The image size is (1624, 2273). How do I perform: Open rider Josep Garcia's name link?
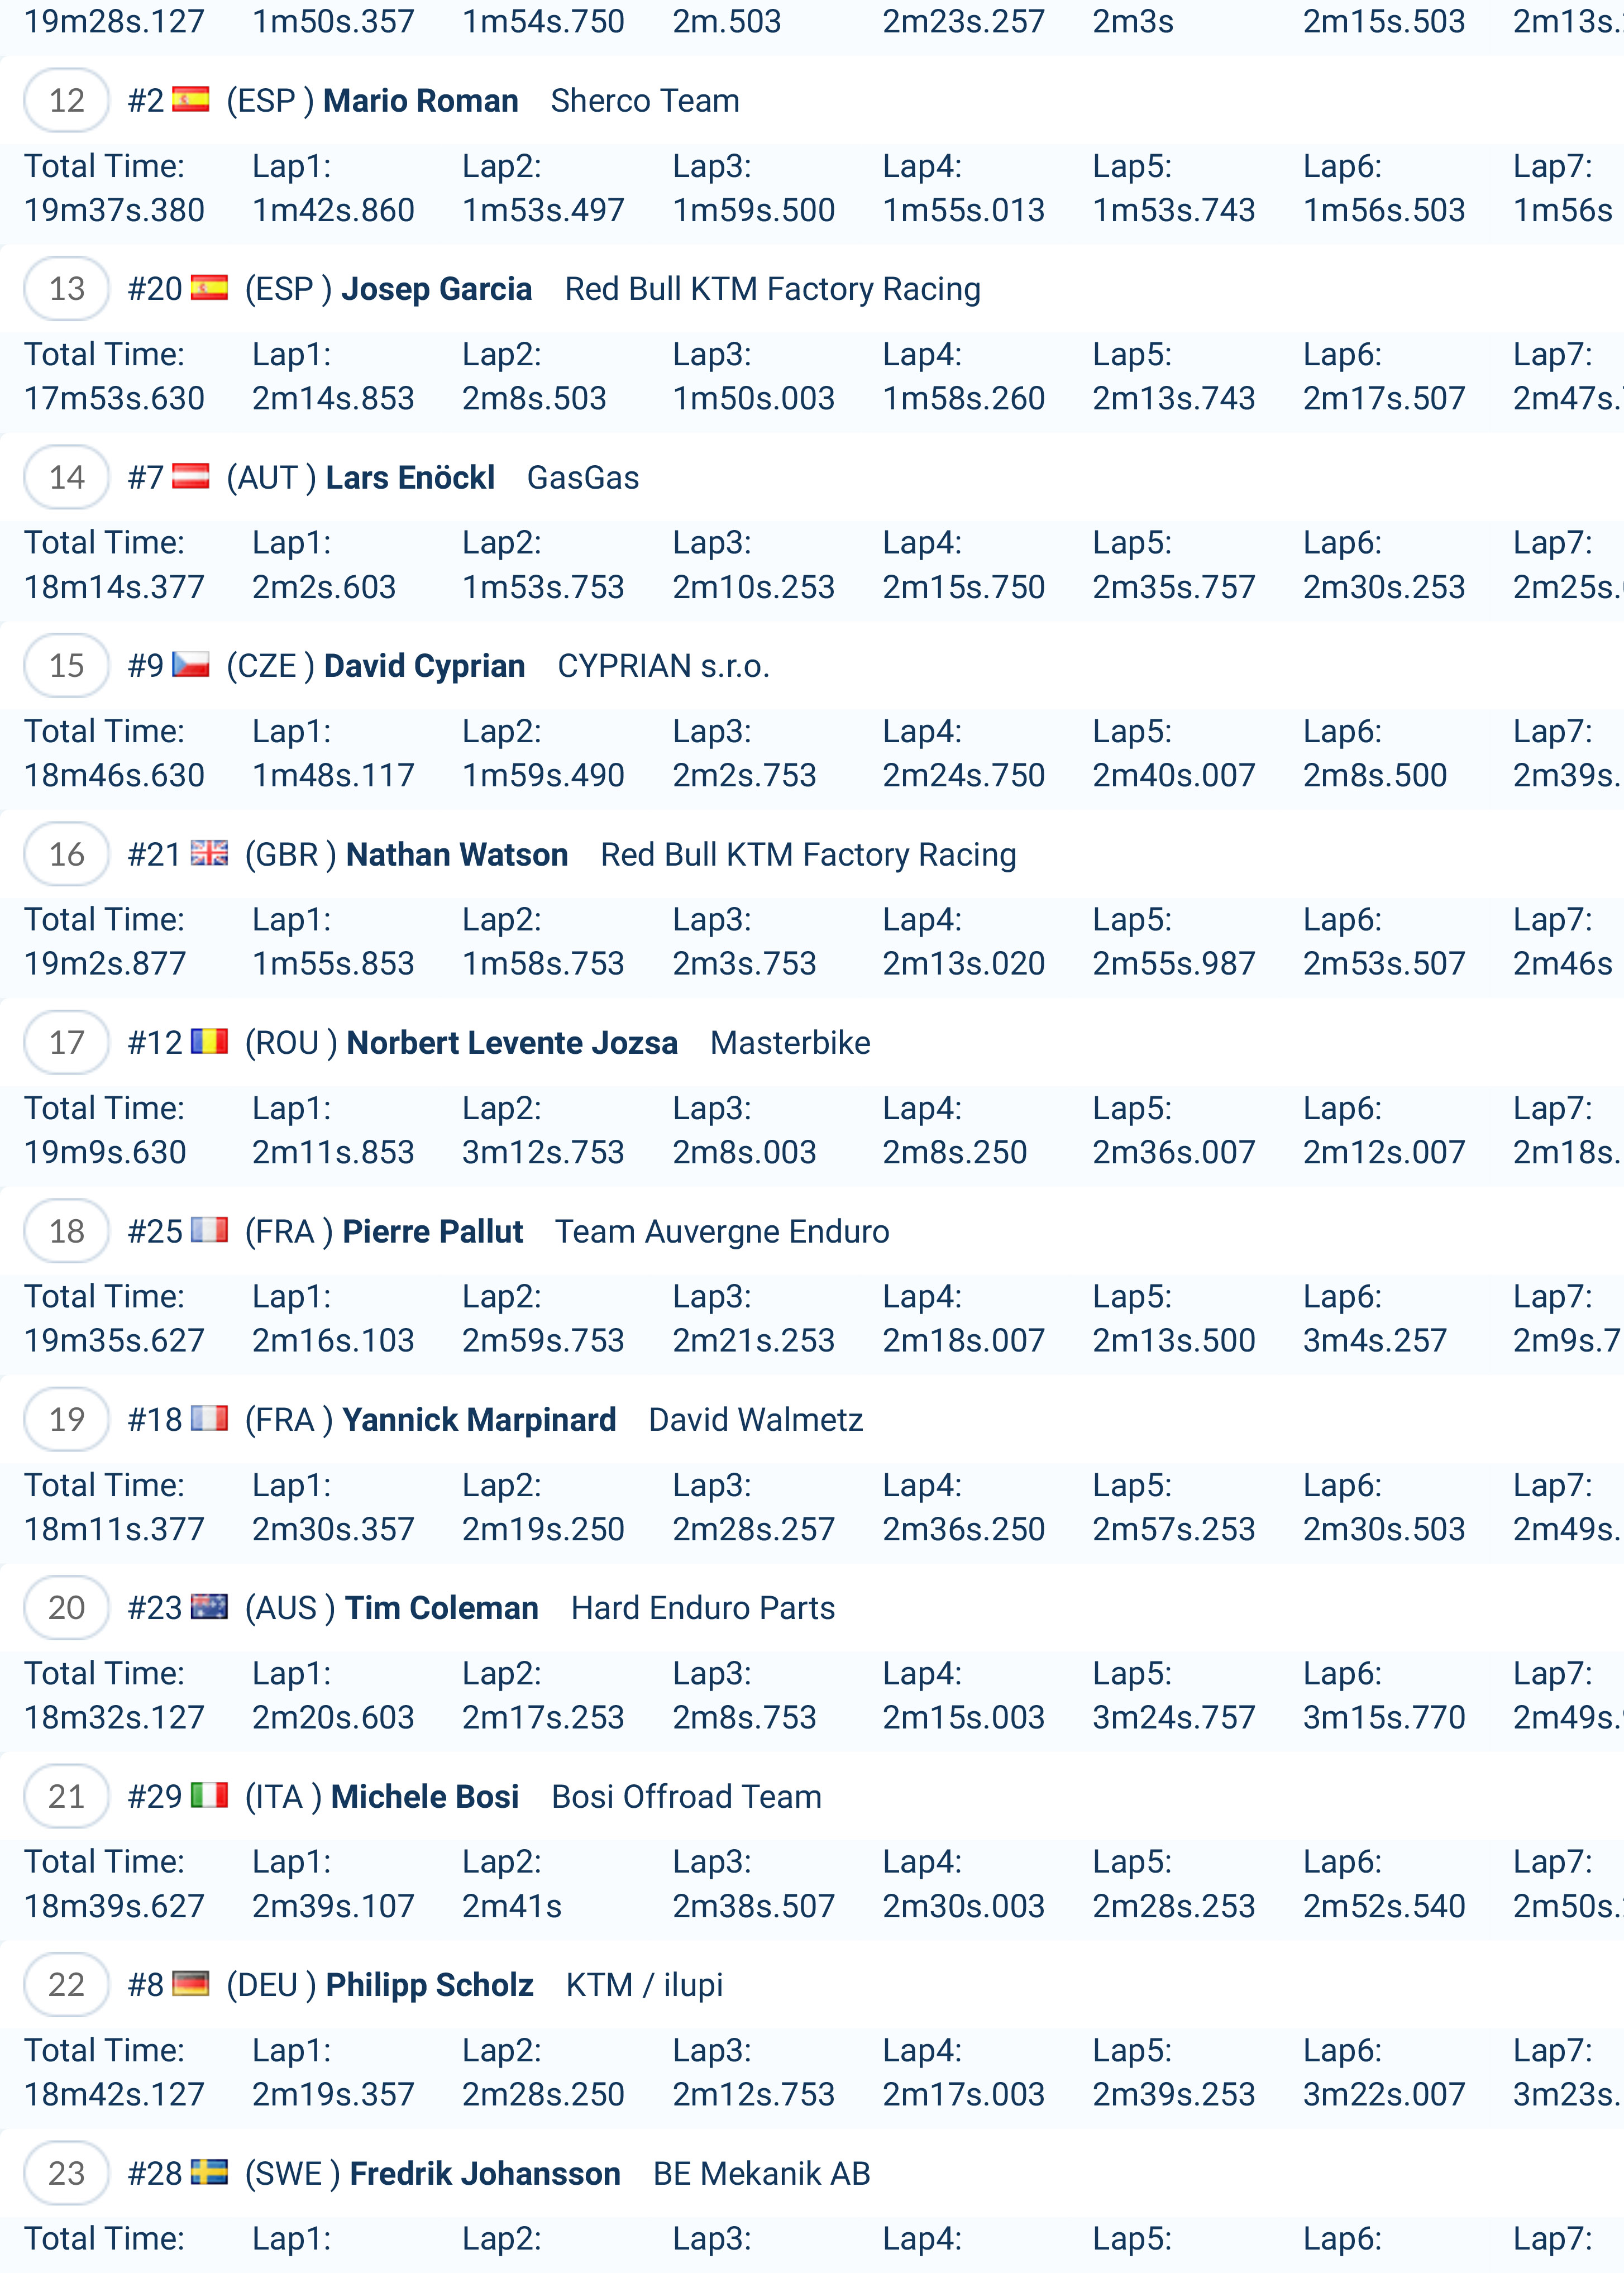[x=436, y=289]
